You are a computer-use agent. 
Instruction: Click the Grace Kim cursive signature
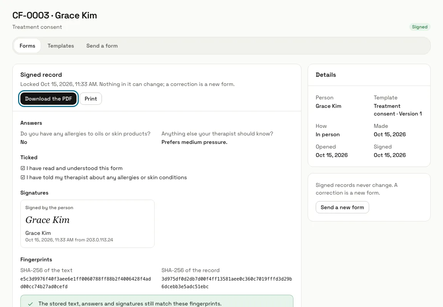point(47,220)
